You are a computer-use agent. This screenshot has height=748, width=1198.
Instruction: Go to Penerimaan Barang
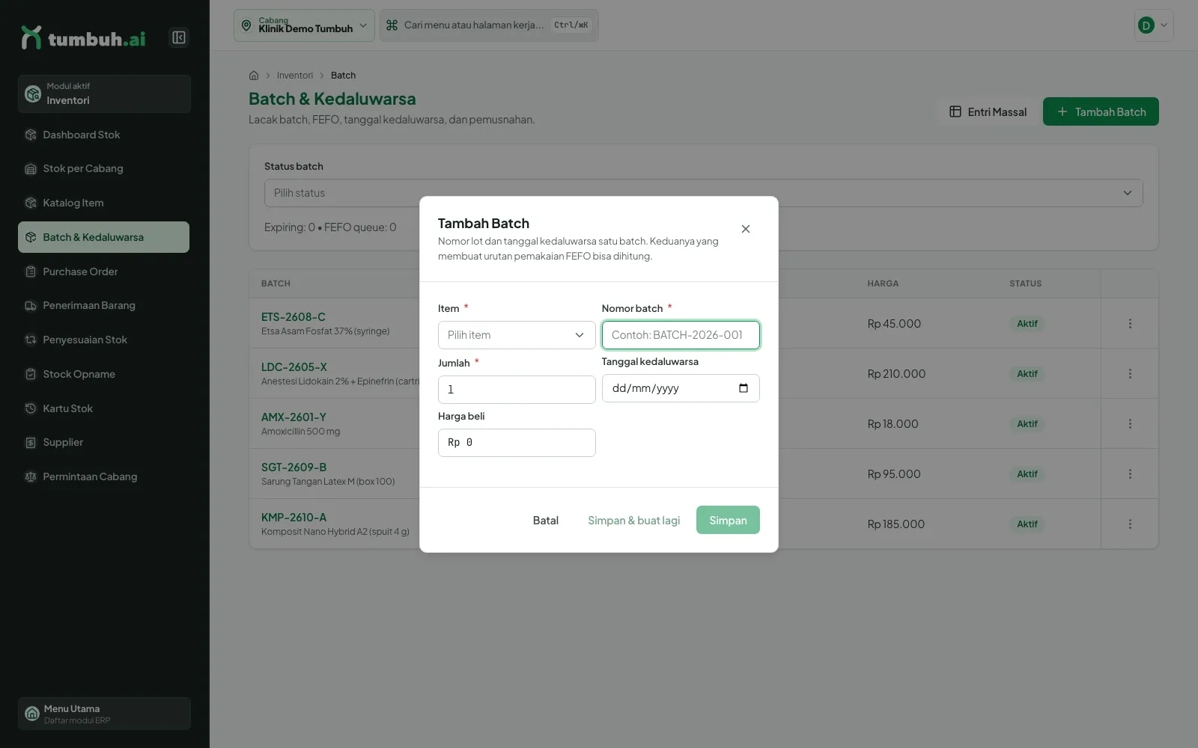point(104,305)
